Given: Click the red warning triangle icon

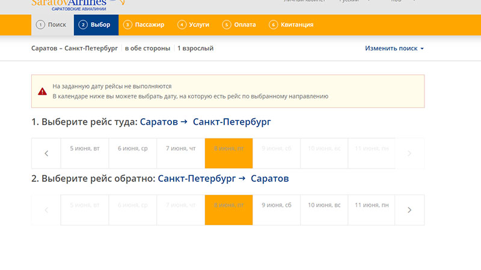Looking at the screenshot, I should [x=42, y=91].
